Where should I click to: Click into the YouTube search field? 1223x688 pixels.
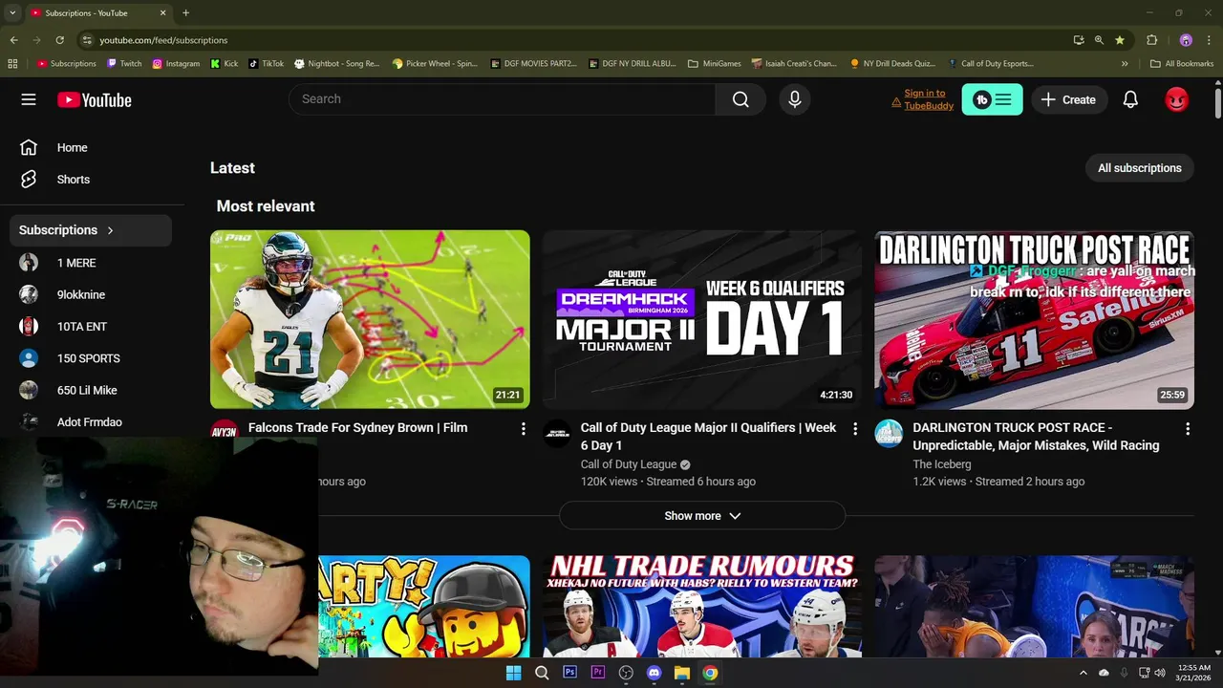point(502,99)
